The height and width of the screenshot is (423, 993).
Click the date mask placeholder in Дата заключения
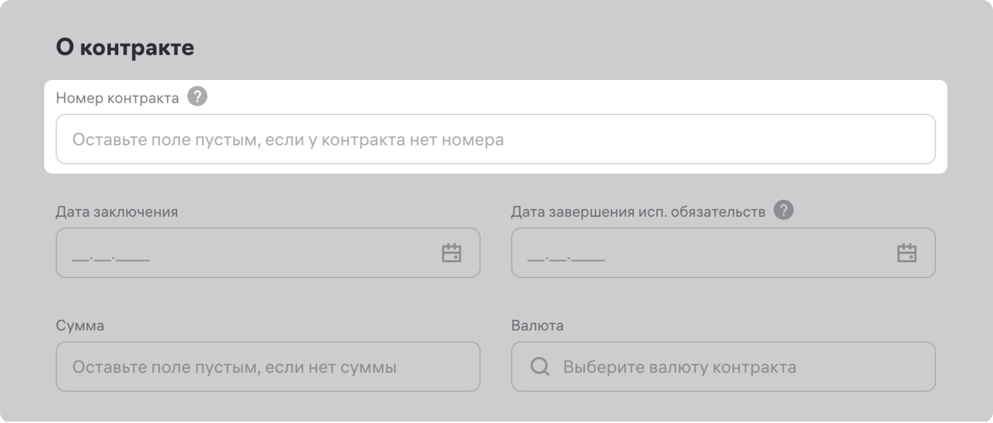pyautogui.click(x=111, y=257)
